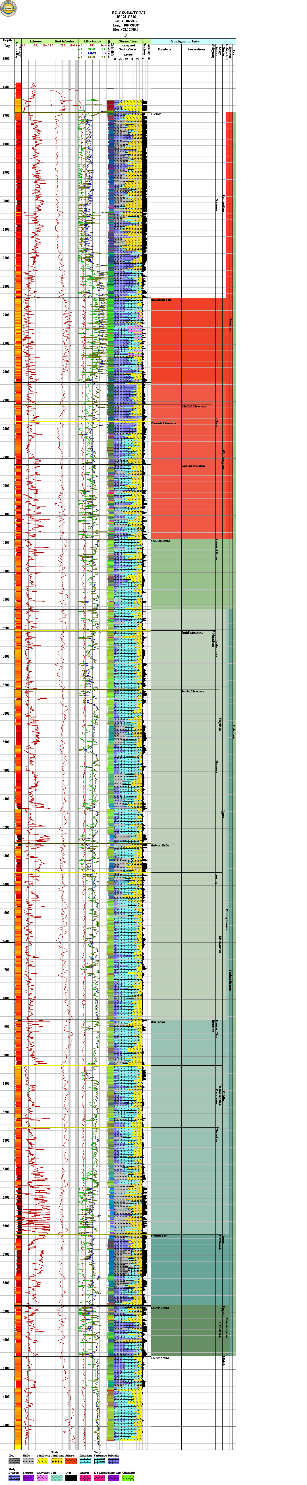Click the 'Chester C Zone' member label
Screen dimensions: 307x1485
(x=160, y=1308)
